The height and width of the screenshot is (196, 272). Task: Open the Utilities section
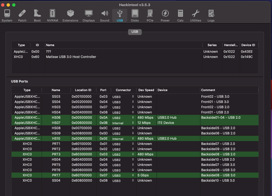pyautogui.click(x=195, y=15)
